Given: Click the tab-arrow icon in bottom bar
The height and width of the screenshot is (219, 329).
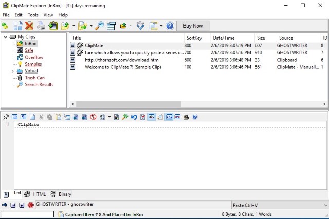Looking at the screenshot, I should tap(13, 205).
